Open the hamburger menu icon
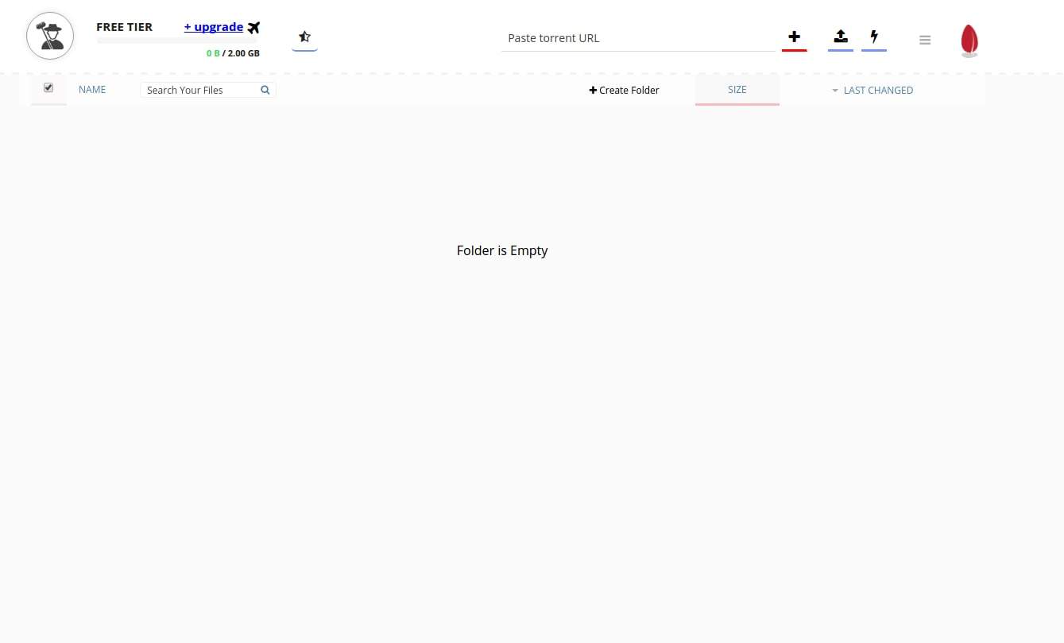 click(925, 40)
